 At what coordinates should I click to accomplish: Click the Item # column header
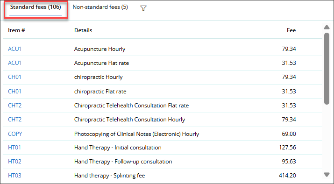coord(16,30)
